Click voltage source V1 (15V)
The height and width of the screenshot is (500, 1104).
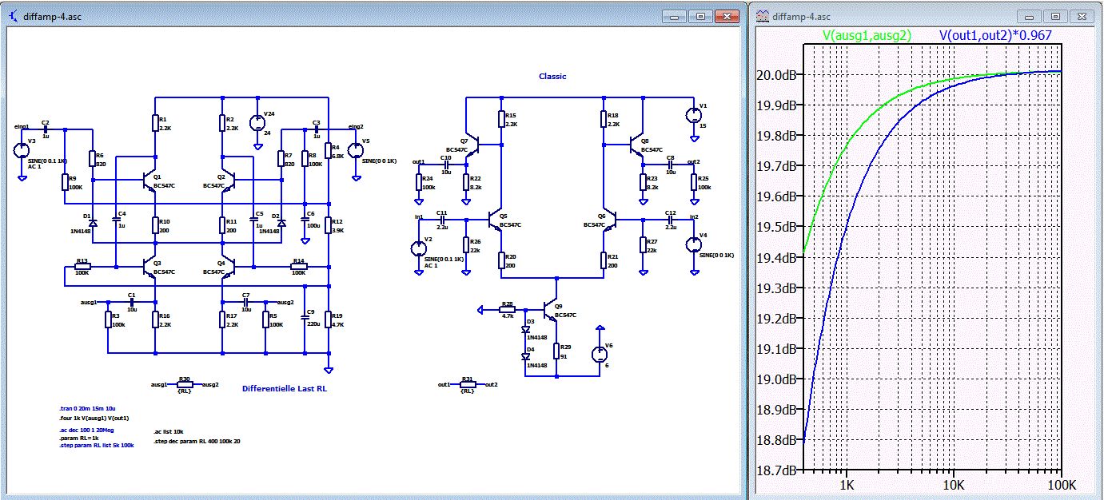[692, 114]
